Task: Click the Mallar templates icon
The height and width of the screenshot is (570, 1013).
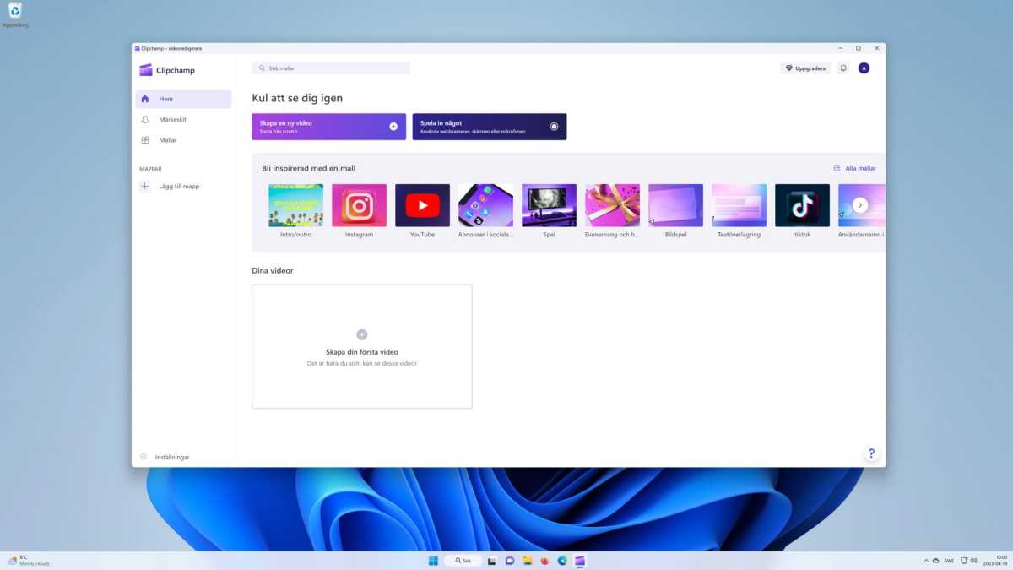Action: click(146, 139)
